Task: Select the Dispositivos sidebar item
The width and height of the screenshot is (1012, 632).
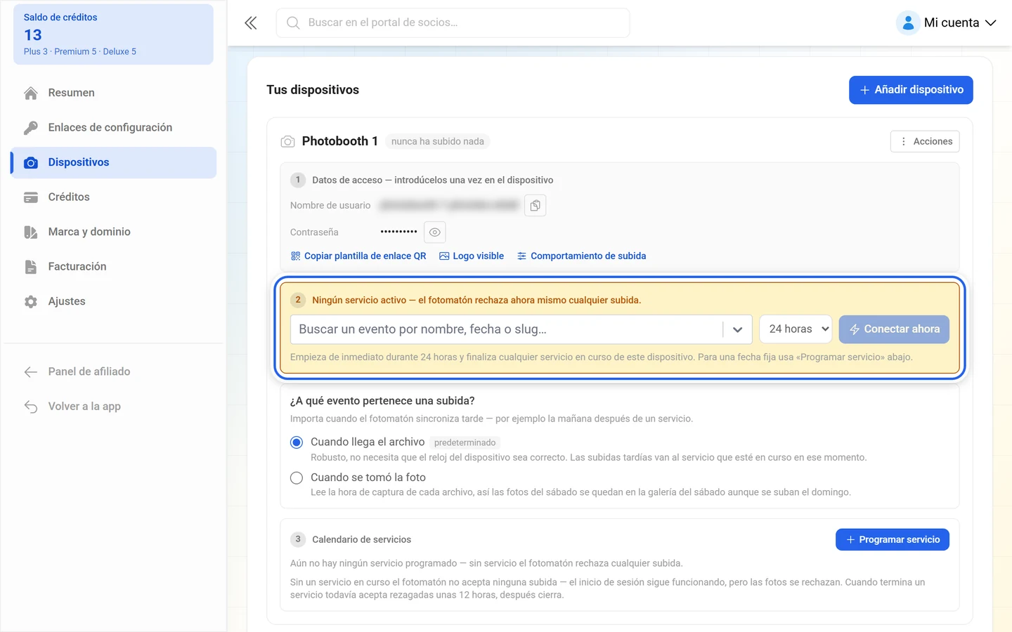Action: point(113,162)
